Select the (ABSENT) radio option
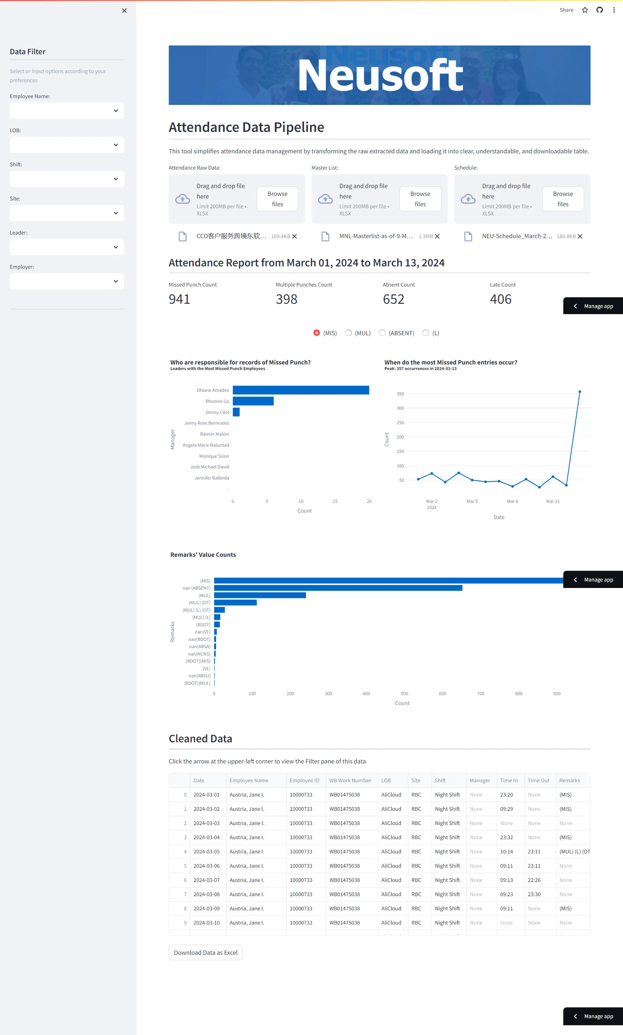Viewport: 623px width, 1035px height. pyautogui.click(x=382, y=333)
